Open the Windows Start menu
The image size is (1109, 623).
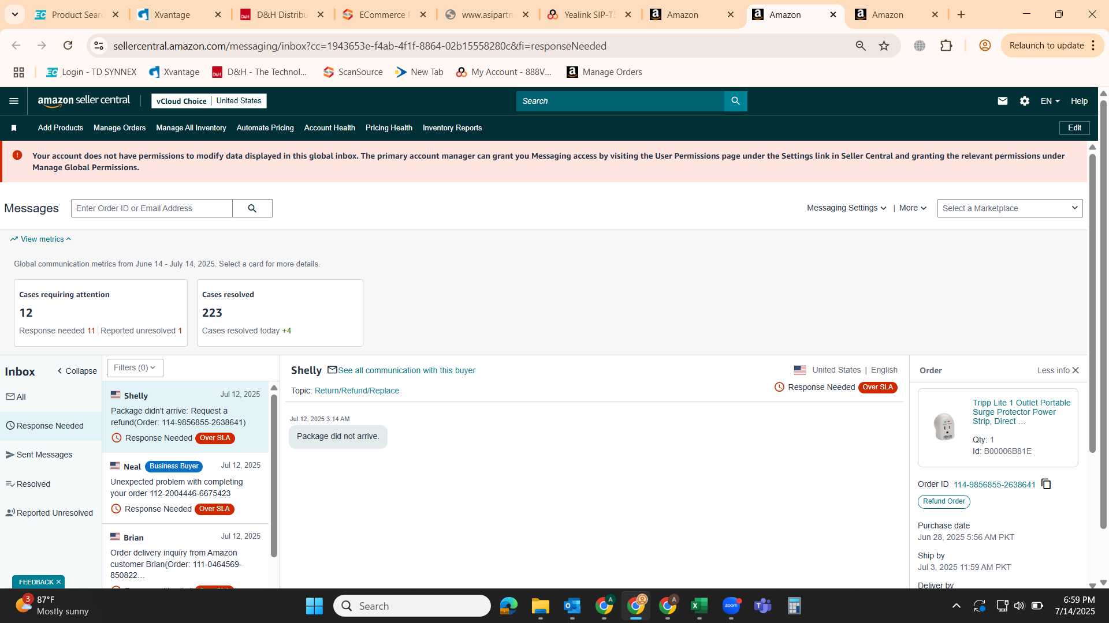[x=314, y=606]
